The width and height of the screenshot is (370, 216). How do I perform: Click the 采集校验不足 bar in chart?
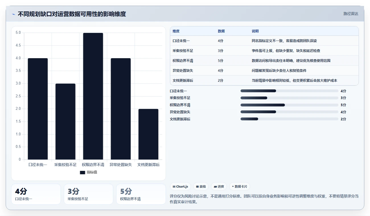pos(65,121)
